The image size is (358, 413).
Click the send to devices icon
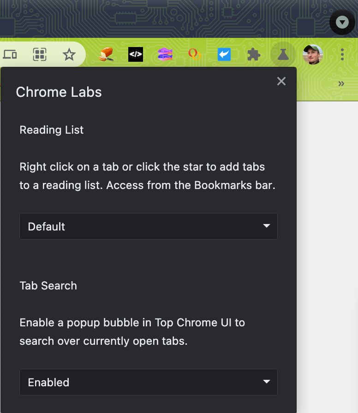pyautogui.click(x=10, y=55)
